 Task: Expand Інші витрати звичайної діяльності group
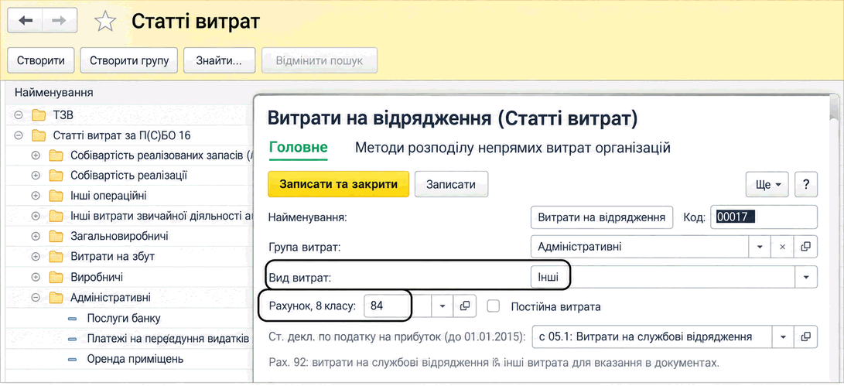pyautogui.click(x=36, y=216)
